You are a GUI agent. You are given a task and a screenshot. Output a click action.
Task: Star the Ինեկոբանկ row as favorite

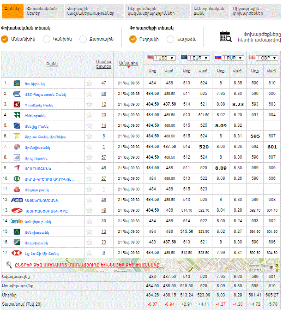[x=90, y=115]
